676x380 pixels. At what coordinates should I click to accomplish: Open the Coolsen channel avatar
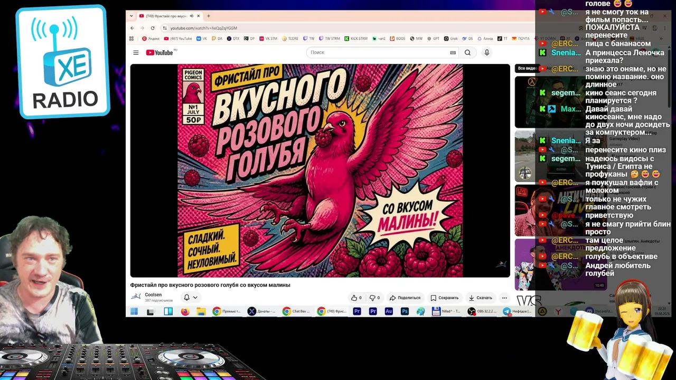(136, 297)
